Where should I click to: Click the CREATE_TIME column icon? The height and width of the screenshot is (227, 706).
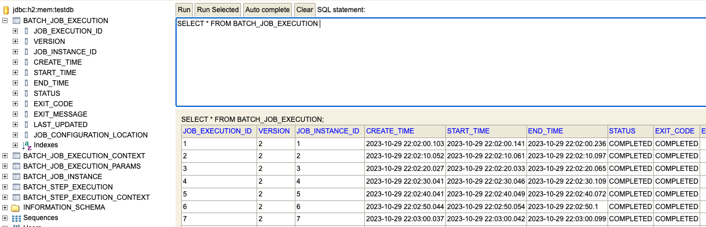(x=26, y=62)
